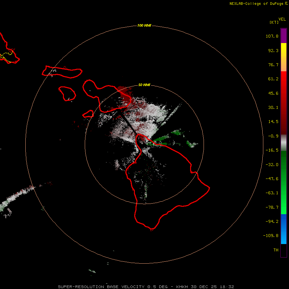Click the -78.7 legend value
This screenshot has height=289, width=289.
tap(272, 207)
